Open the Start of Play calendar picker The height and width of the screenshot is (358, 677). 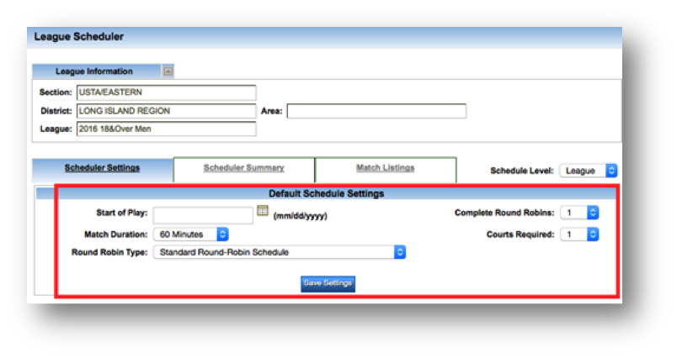coord(263,211)
